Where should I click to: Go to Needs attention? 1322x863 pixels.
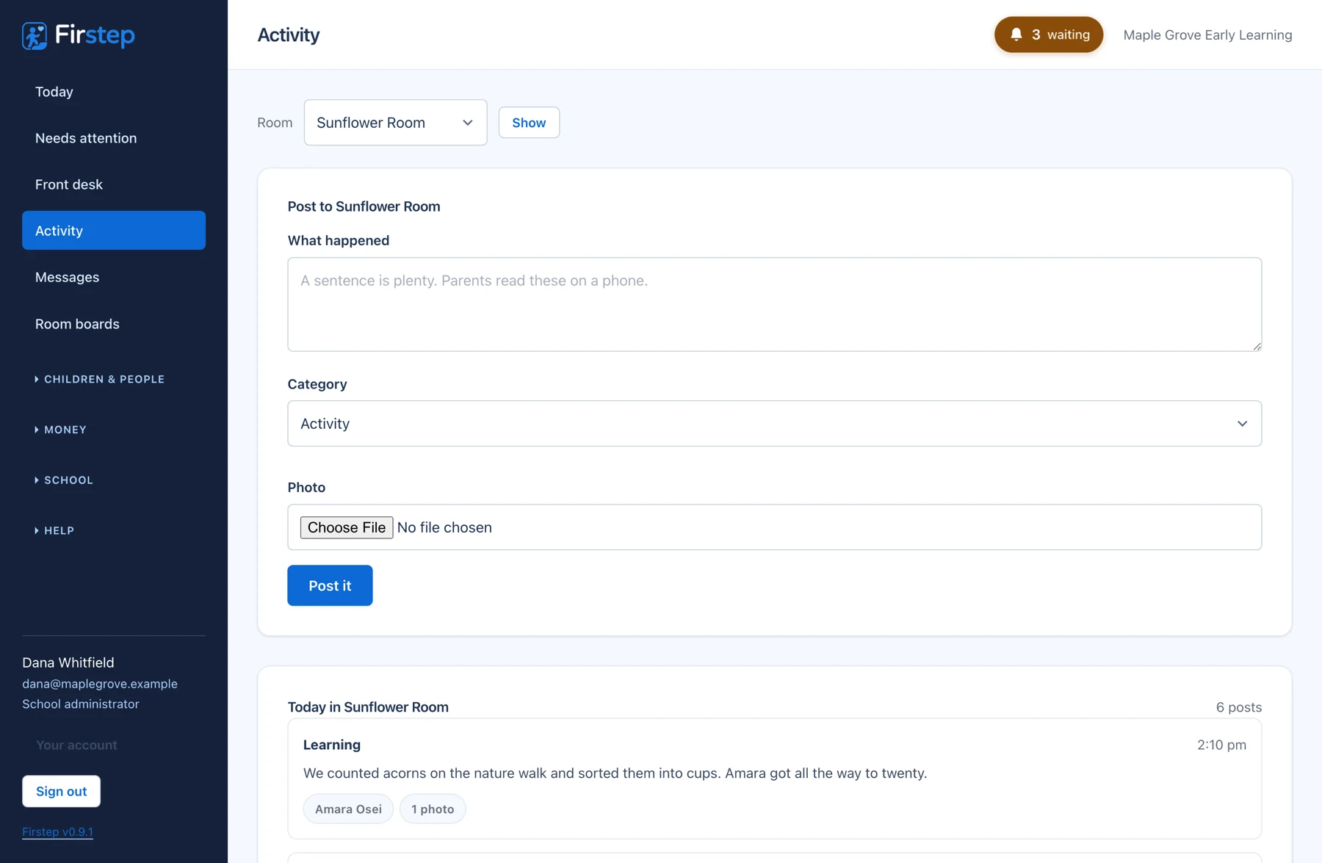(114, 138)
